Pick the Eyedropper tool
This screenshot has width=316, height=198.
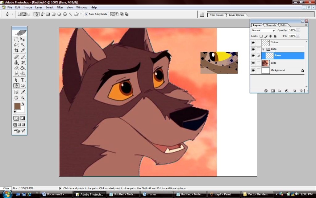(x=23, y=92)
